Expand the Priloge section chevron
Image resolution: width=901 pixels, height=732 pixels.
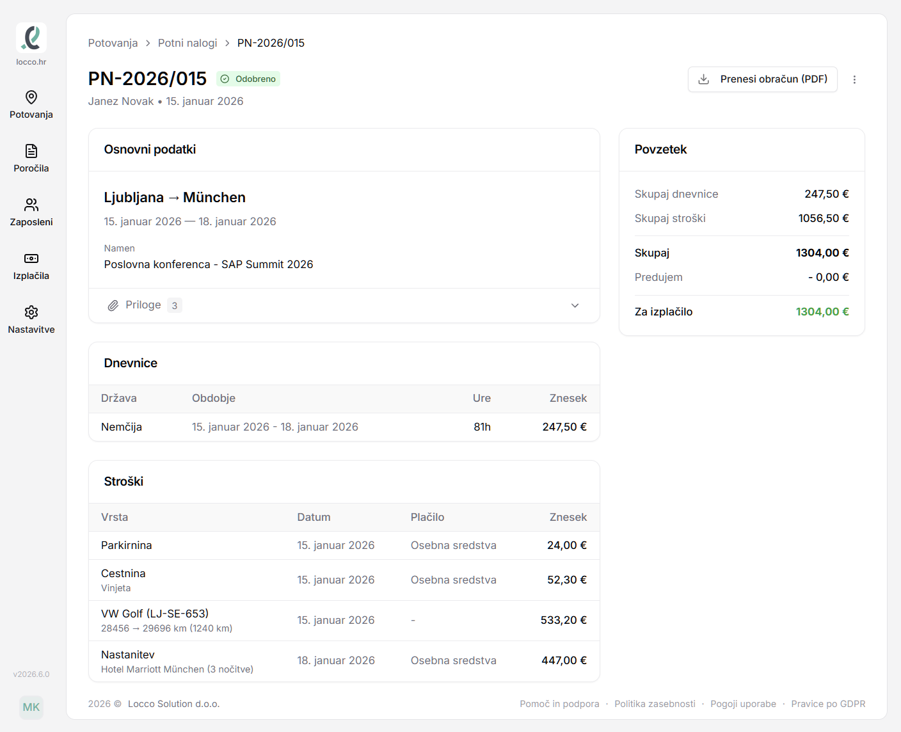(575, 306)
